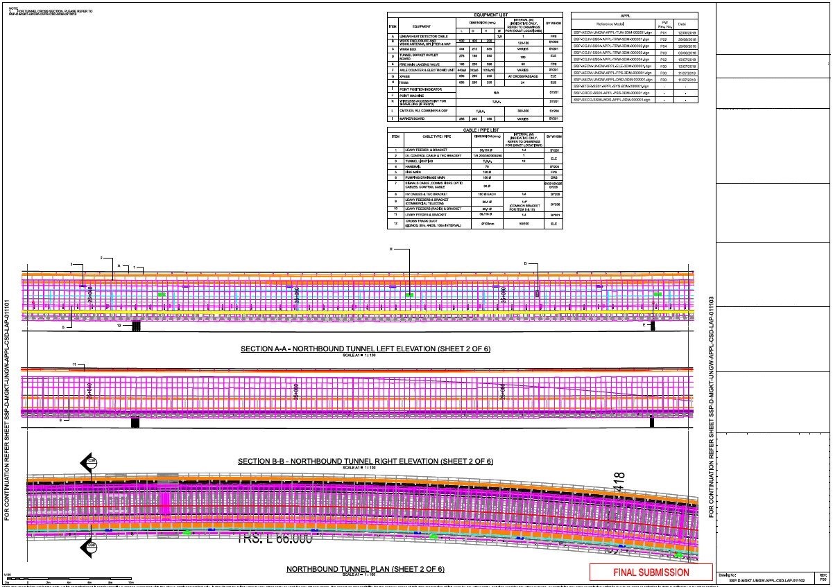Select the CABLE / PIPE LIST table header

(474, 129)
